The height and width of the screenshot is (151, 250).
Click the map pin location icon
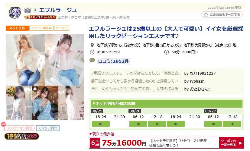pyautogui.click(x=92, y=45)
